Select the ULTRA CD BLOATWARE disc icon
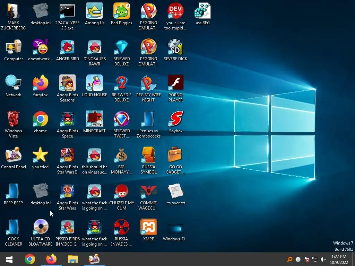Image resolution: width=355 pixels, height=266 pixels. pos(40,232)
